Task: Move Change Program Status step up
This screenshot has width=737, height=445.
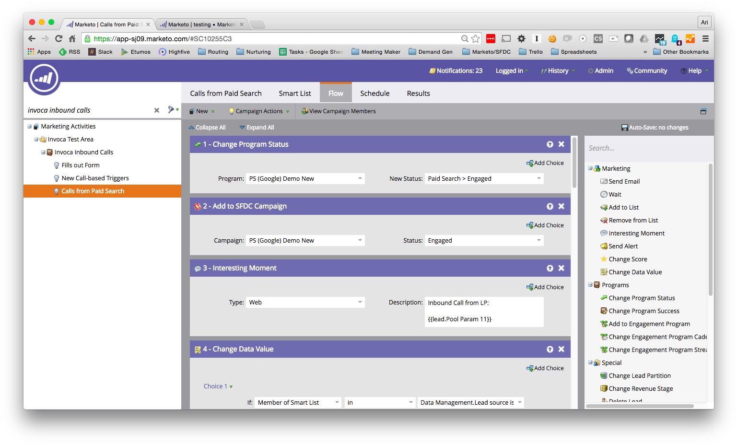Action: click(550, 144)
